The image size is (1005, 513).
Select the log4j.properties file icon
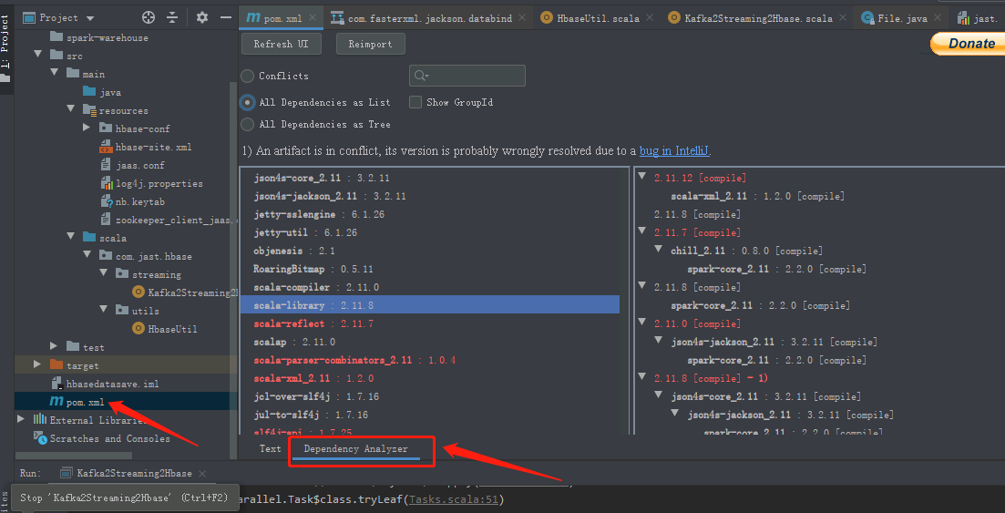tap(107, 183)
